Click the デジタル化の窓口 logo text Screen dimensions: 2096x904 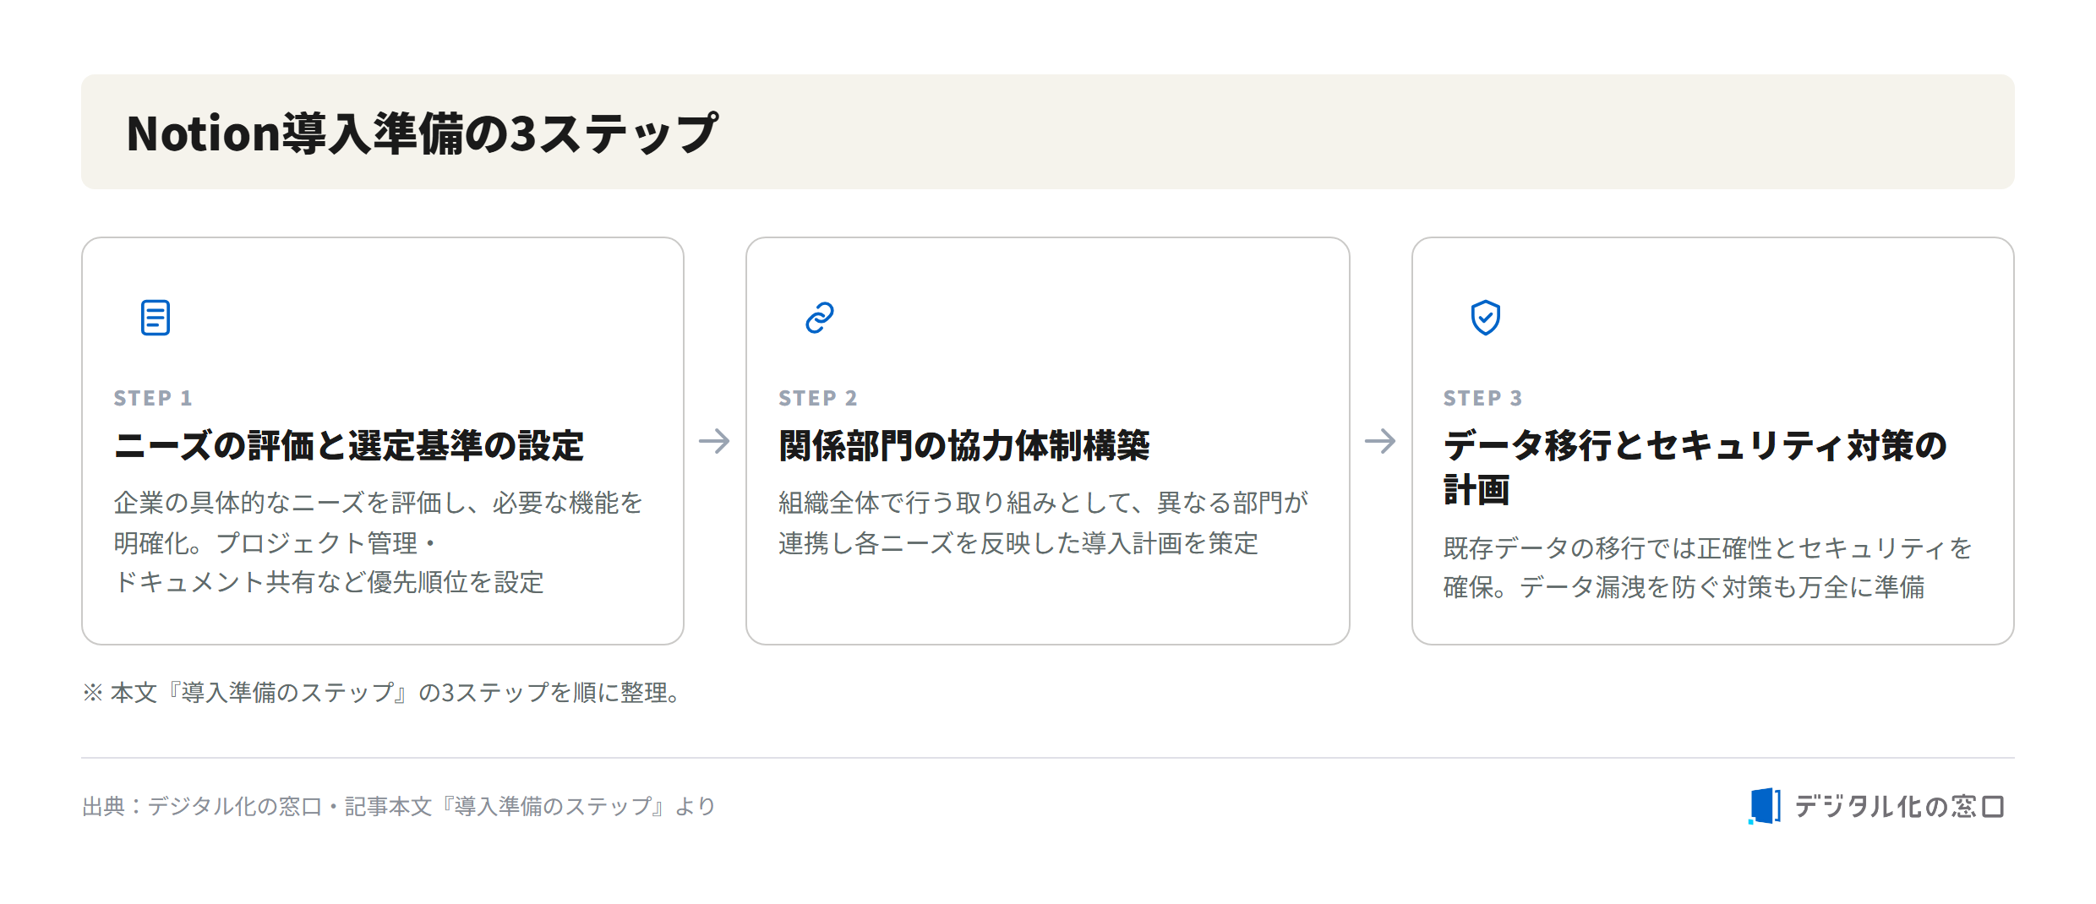(x=1899, y=807)
